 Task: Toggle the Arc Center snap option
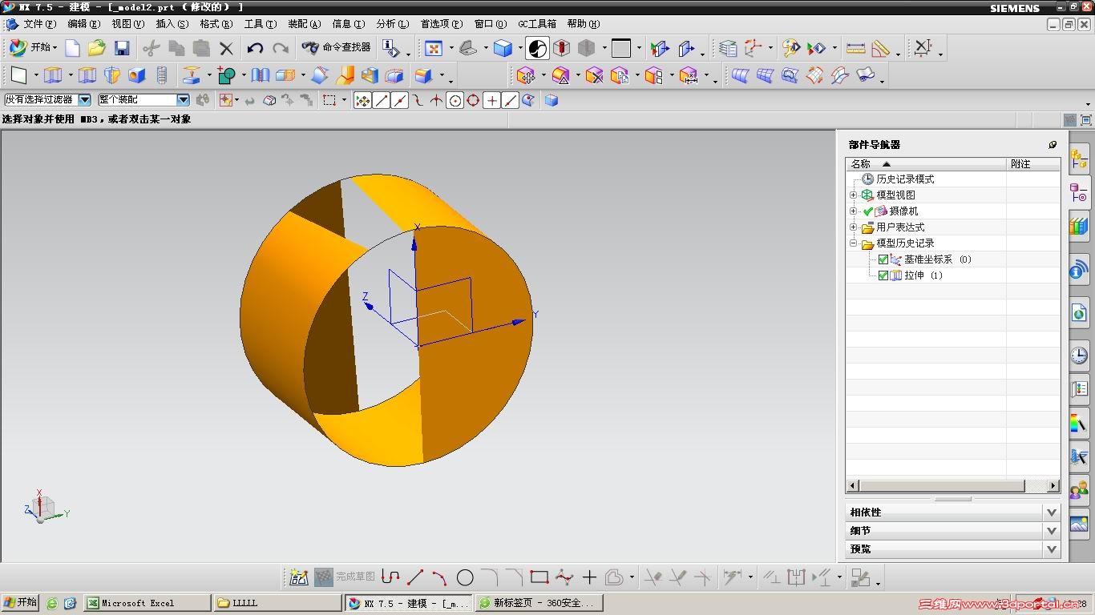coord(455,100)
